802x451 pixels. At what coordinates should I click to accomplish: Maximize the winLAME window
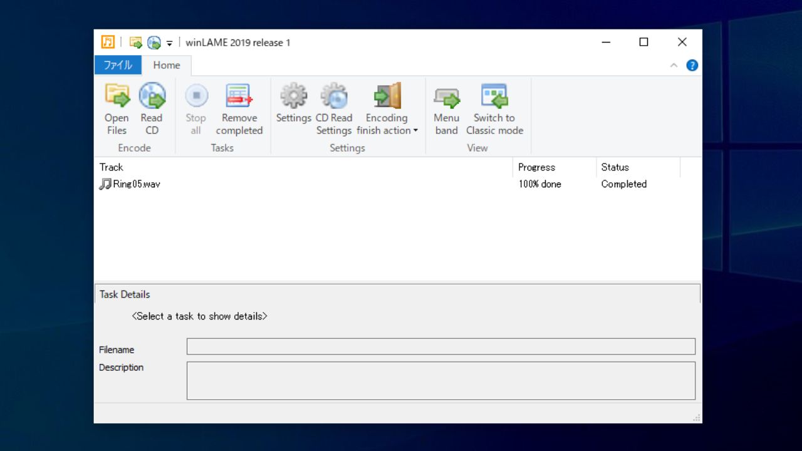643,42
